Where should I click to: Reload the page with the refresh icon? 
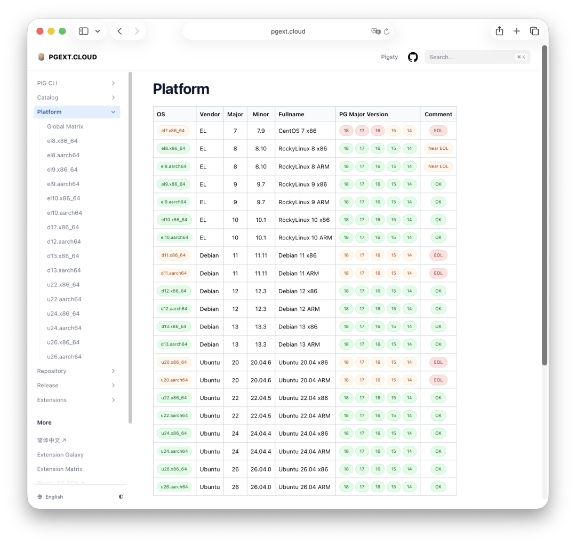(x=387, y=31)
